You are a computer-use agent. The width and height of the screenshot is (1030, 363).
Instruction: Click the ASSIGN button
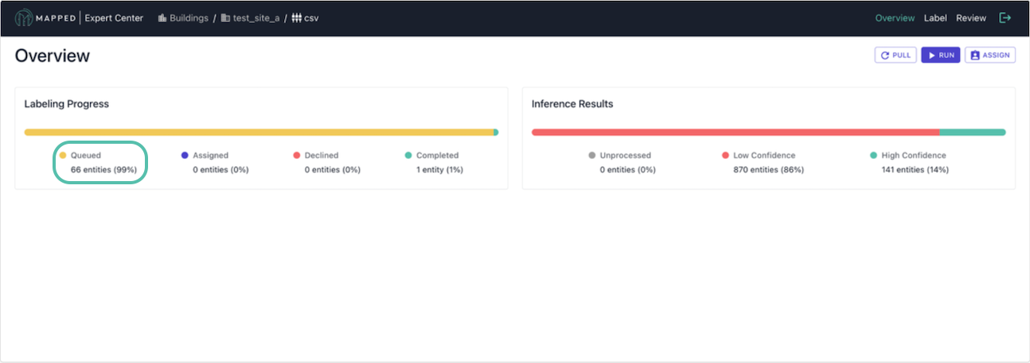pos(990,55)
